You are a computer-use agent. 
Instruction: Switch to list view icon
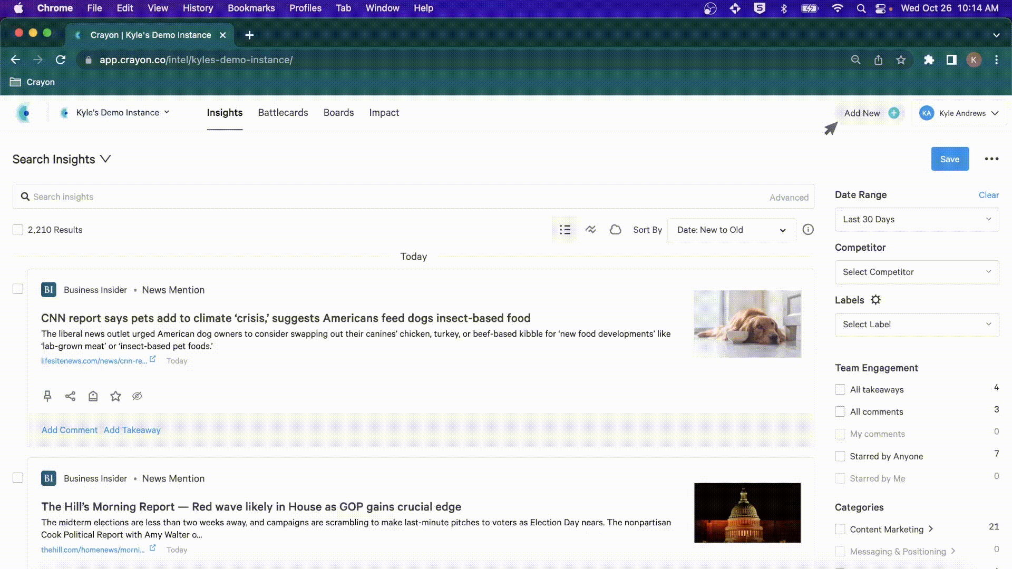point(565,230)
